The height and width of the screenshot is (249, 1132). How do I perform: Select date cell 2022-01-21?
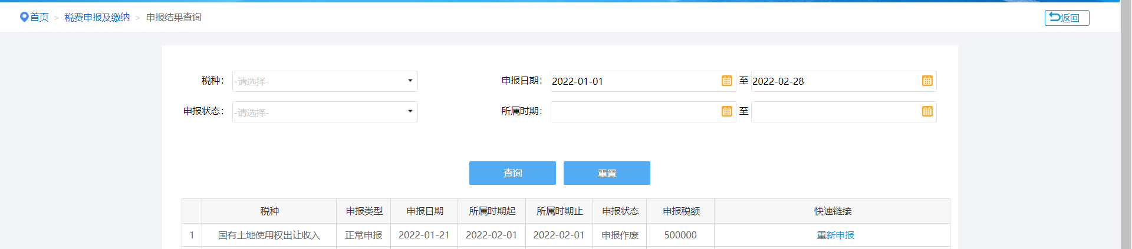point(424,235)
